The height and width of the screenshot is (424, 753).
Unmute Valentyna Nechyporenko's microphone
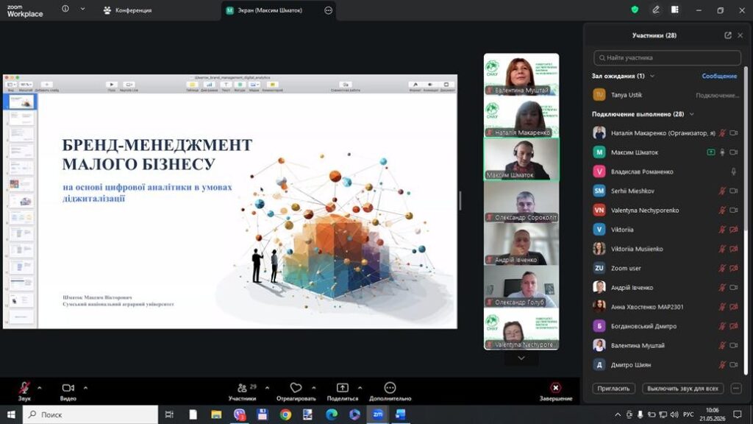pos(722,210)
